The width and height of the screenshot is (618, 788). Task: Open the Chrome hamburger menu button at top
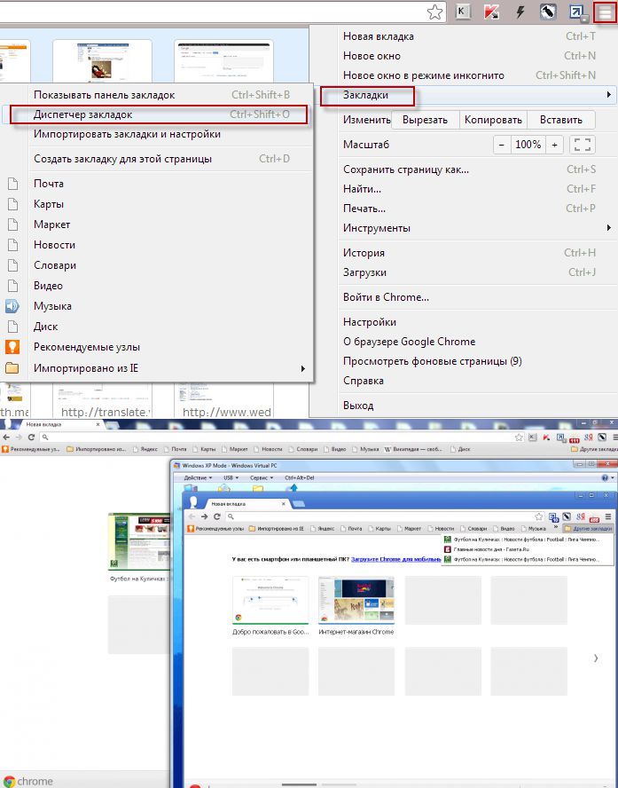coord(605,12)
